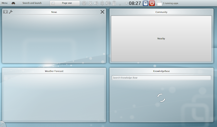Screen dimensions: 217x127
Task: Click the Community widget title
Action: point(161,12)
